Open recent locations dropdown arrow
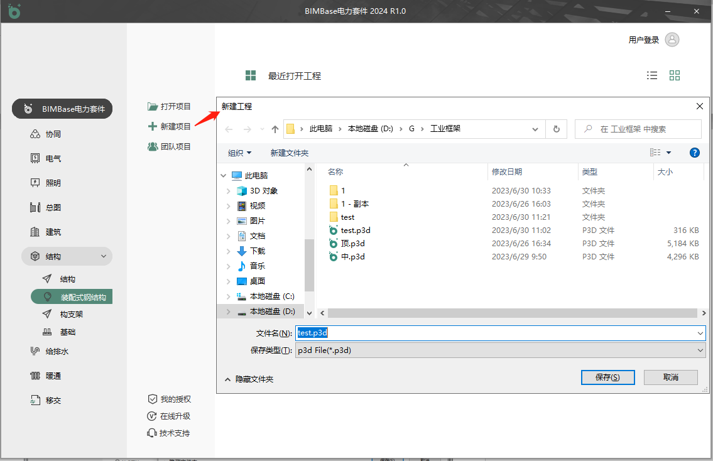This screenshot has width=713, height=461. pos(262,129)
